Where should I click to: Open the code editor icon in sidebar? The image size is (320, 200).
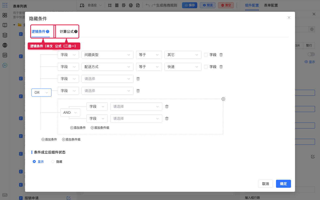pos(5,55)
